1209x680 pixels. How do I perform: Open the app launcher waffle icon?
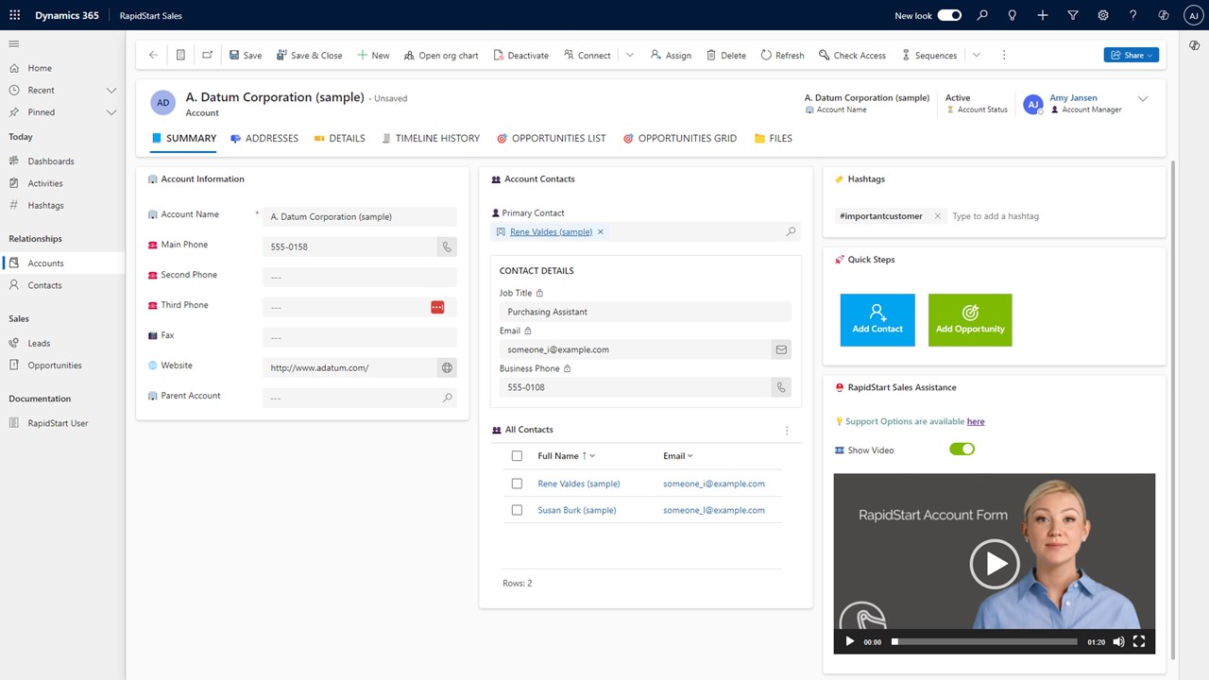(14, 15)
